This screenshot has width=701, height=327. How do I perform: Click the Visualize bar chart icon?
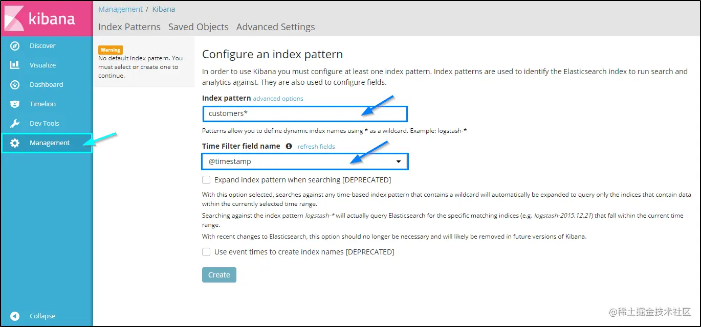(x=15, y=65)
